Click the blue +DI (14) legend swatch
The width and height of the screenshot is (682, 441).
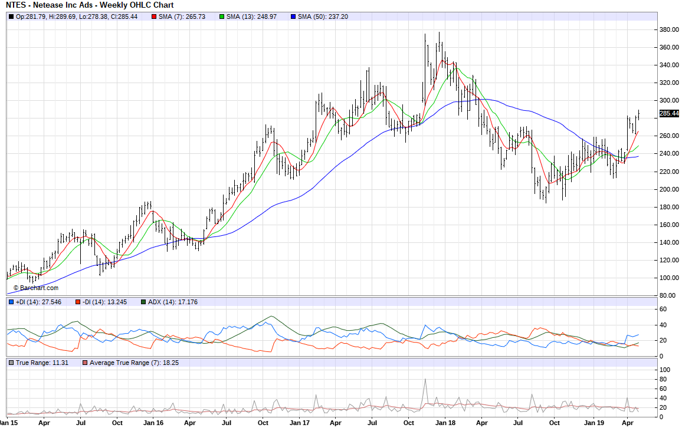(11, 302)
